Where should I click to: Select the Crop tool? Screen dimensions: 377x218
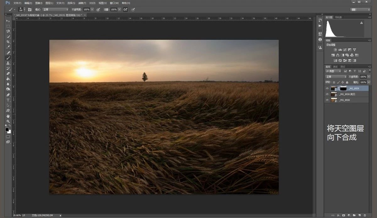point(8,42)
